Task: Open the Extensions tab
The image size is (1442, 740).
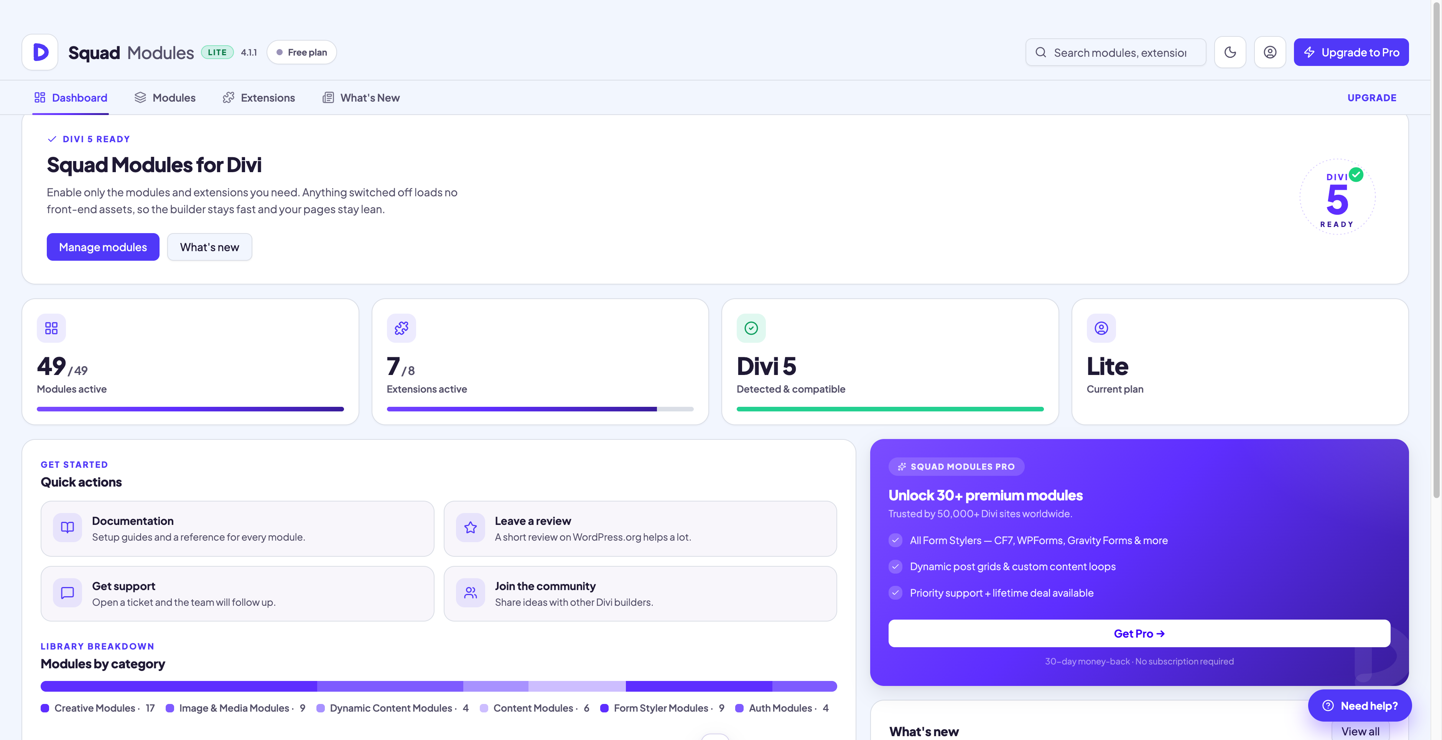Action: (x=258, y=97)
